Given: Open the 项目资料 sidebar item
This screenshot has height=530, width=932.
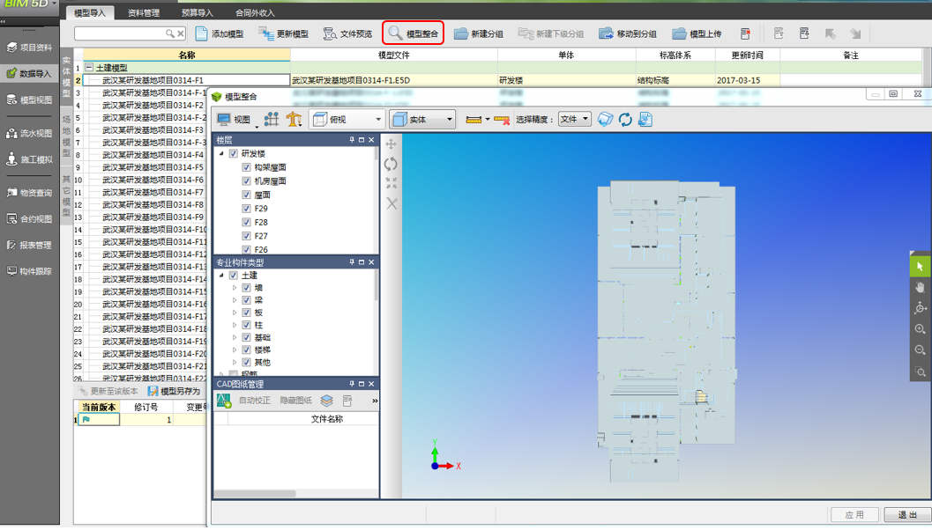Looking at the screenshot, I should pos(30,48).
